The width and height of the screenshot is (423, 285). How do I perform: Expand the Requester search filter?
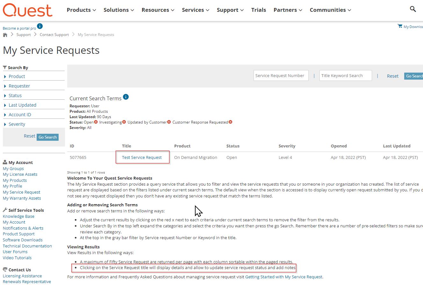tap(19, 86)
